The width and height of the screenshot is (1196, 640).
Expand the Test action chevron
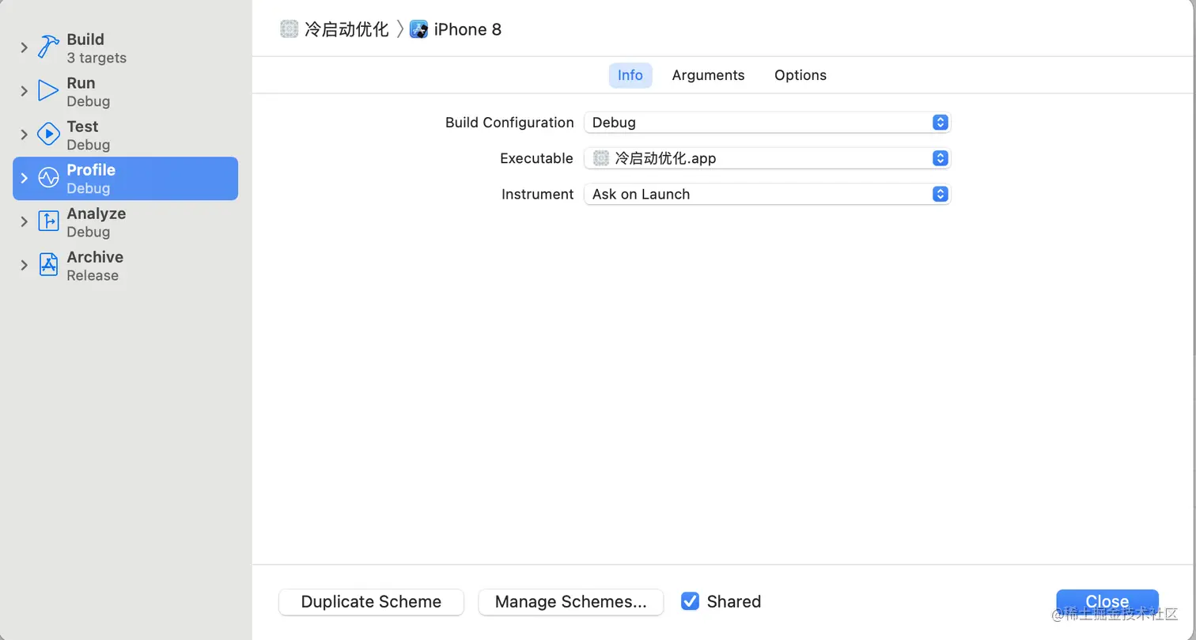click(x=25, y=134)
